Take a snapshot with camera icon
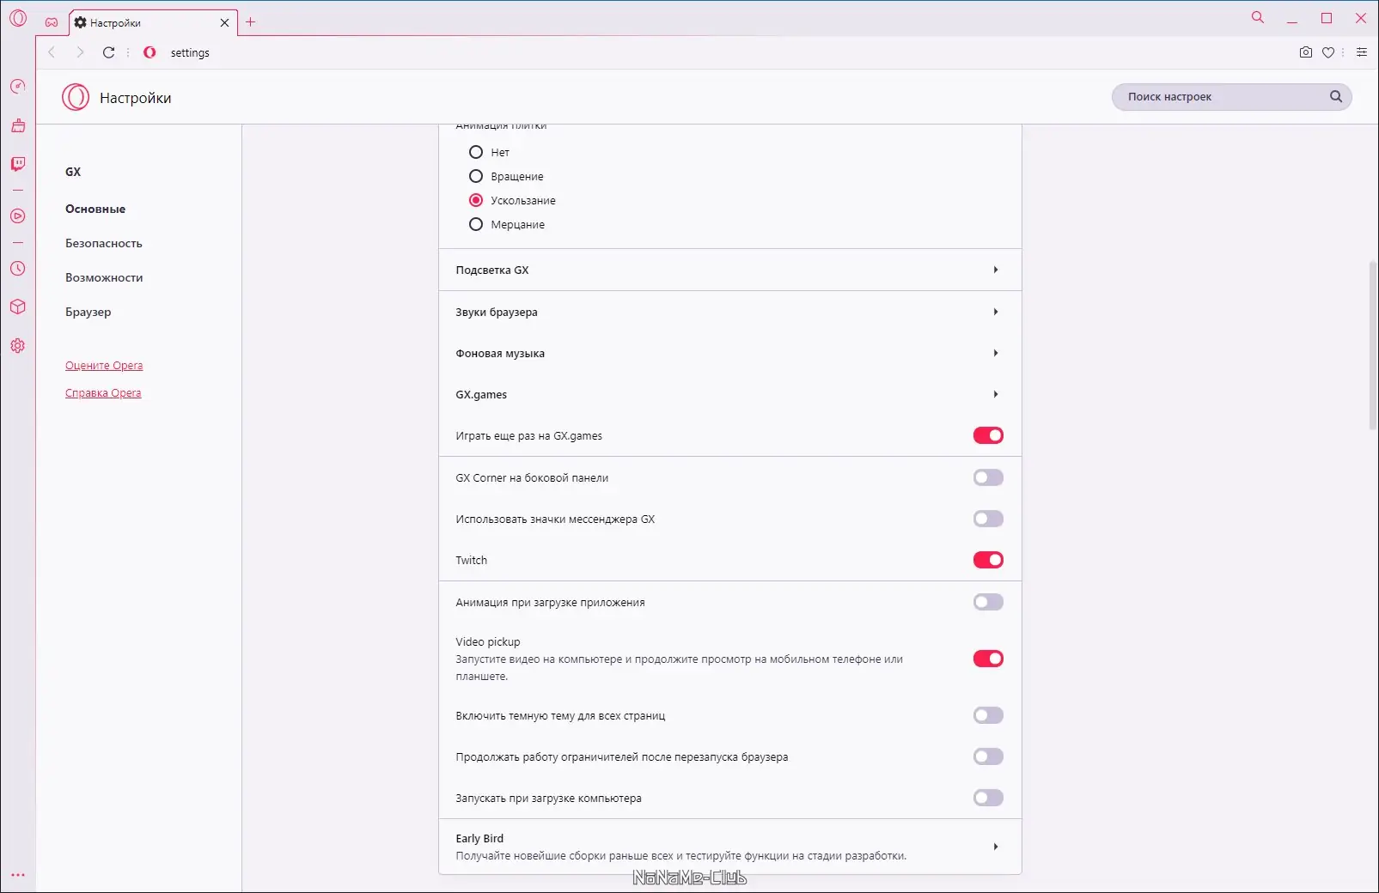 pos(1306,52)
